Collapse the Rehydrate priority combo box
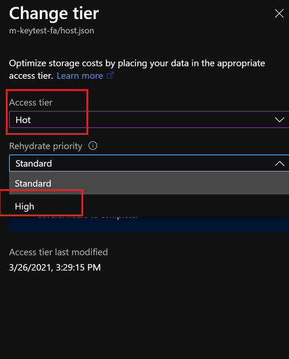 coord(149,163)
